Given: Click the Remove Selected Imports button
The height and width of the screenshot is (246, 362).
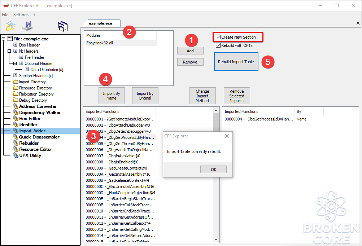Looking at the screenshot, I should [237, 96].
